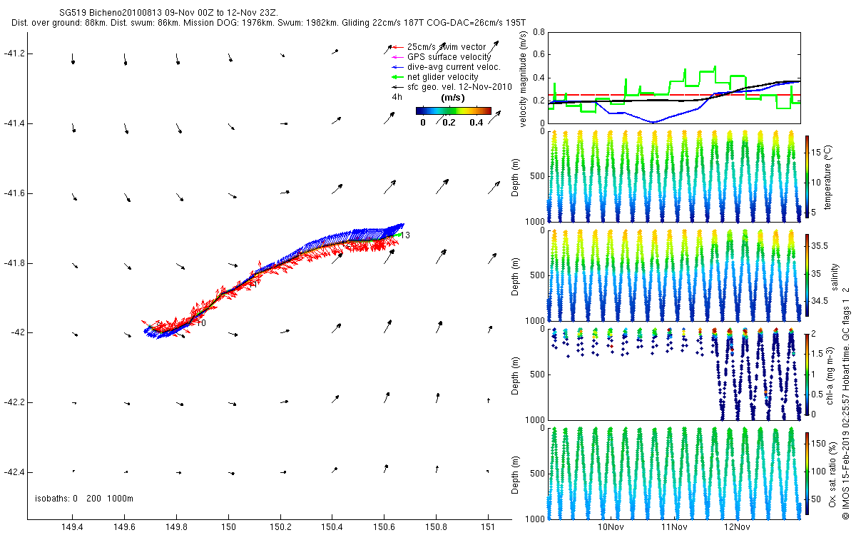Click the '1.5' tick on the chl-a colorbar
The width and height of the screenshot is (856, 535).
[817, 353]
